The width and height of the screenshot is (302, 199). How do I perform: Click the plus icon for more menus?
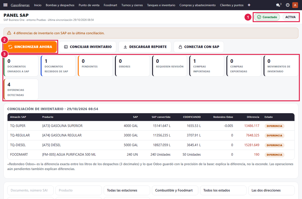(249, 5)
